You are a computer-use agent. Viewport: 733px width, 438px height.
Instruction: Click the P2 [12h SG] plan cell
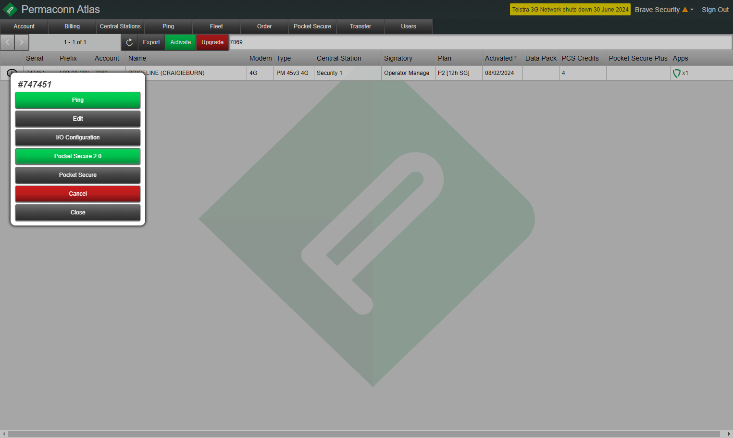point(459,73)
